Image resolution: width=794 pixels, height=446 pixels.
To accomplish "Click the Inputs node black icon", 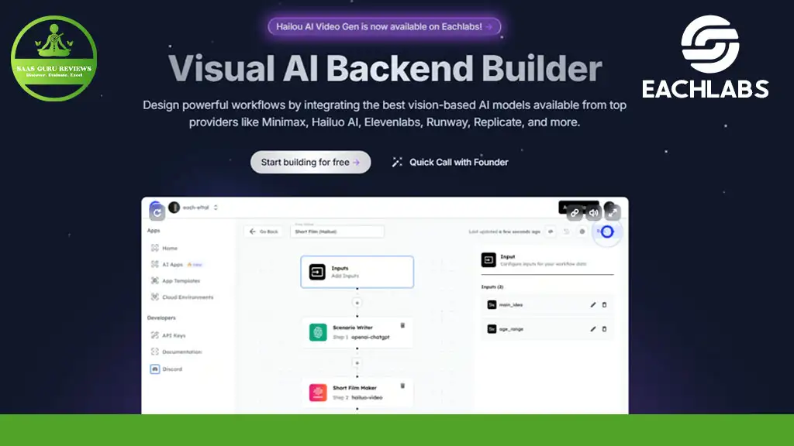I will pyautogui.click(x=317, y=272).
